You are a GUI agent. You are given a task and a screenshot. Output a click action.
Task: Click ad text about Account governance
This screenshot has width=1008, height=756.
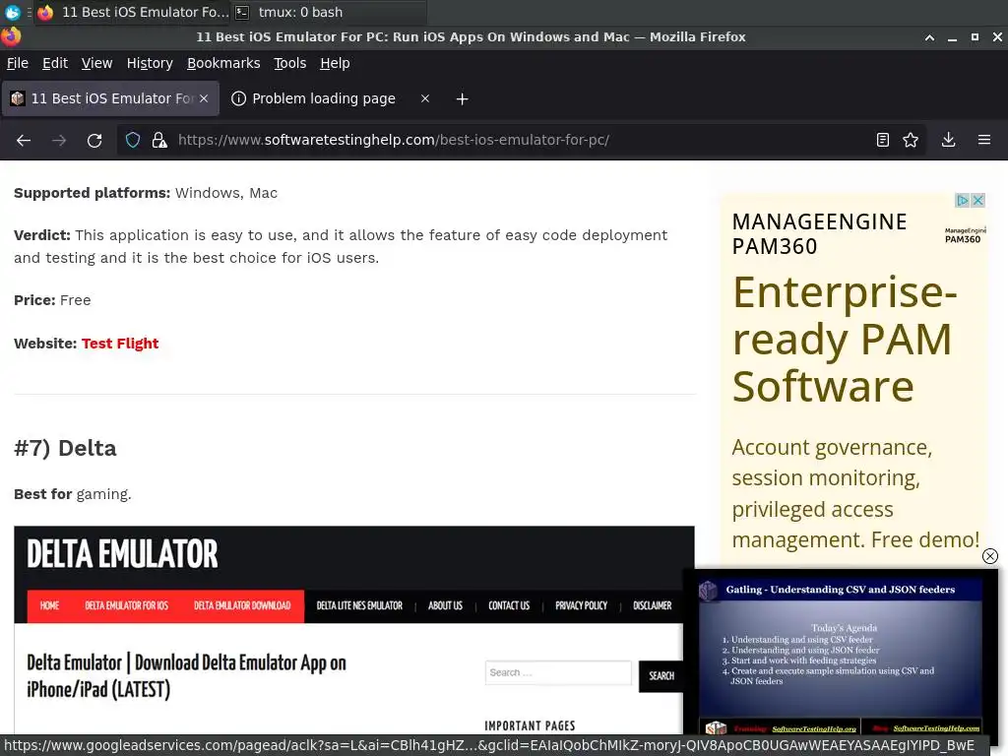click(855, 493)
